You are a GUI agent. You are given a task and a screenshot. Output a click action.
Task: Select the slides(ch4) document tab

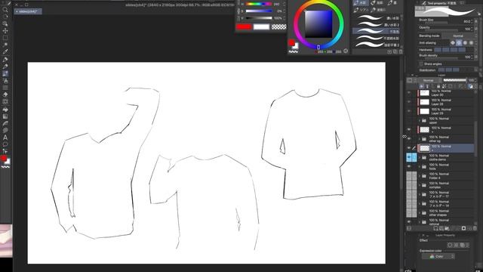pyautogui.click(x=28, y=11)
